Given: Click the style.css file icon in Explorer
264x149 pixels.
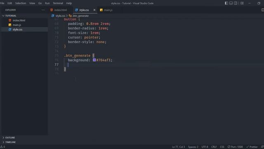Looking at the screenshot, I should (x=10, y=29).
